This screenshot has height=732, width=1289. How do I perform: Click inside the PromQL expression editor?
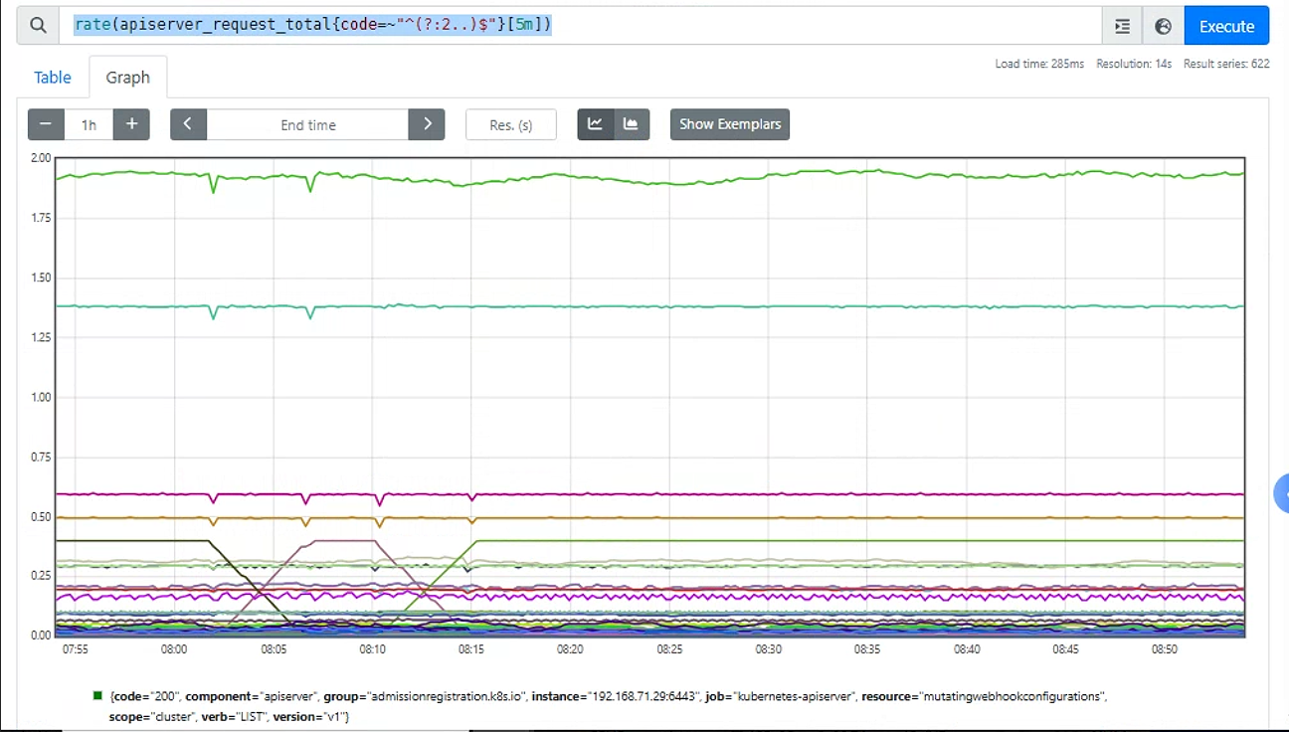pyautogui.click(x=580, y=26)
